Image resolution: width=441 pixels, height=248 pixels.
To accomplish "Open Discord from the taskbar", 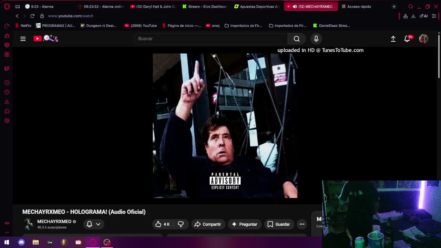I will pyautogui.click(x=21, y=242).
